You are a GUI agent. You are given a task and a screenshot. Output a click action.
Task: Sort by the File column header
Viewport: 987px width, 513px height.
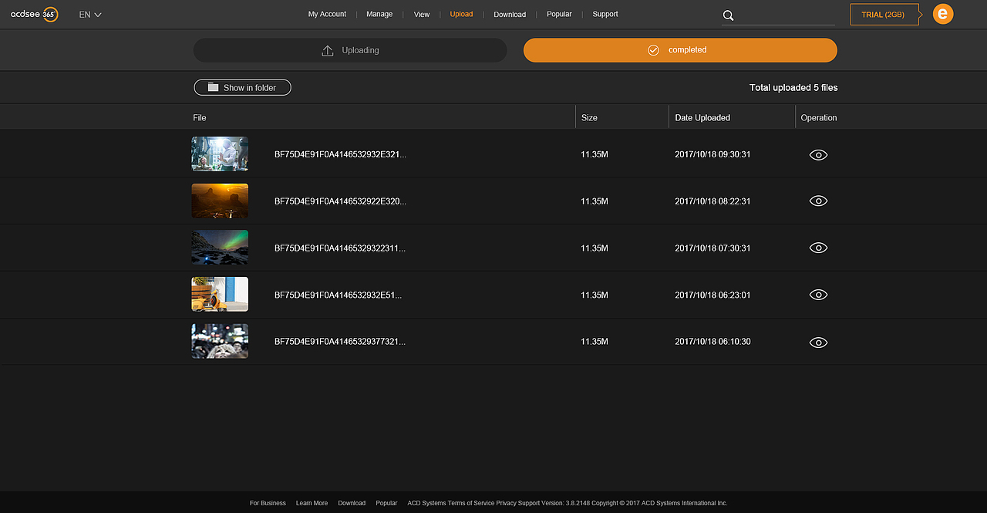coord(200,118)
